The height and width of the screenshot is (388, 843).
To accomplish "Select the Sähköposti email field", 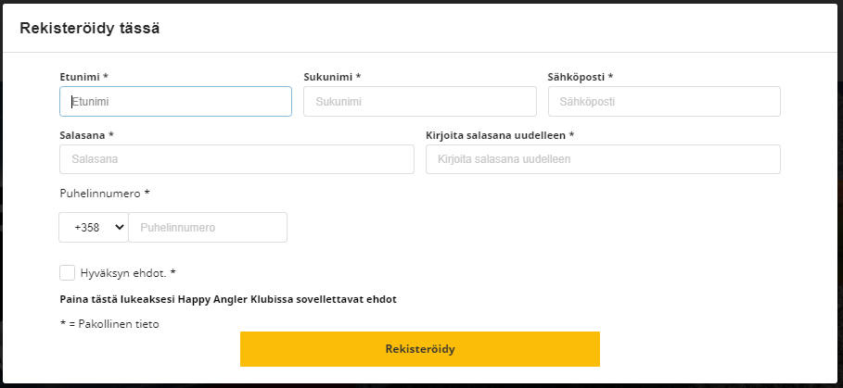I will click(x=664, y=102).
